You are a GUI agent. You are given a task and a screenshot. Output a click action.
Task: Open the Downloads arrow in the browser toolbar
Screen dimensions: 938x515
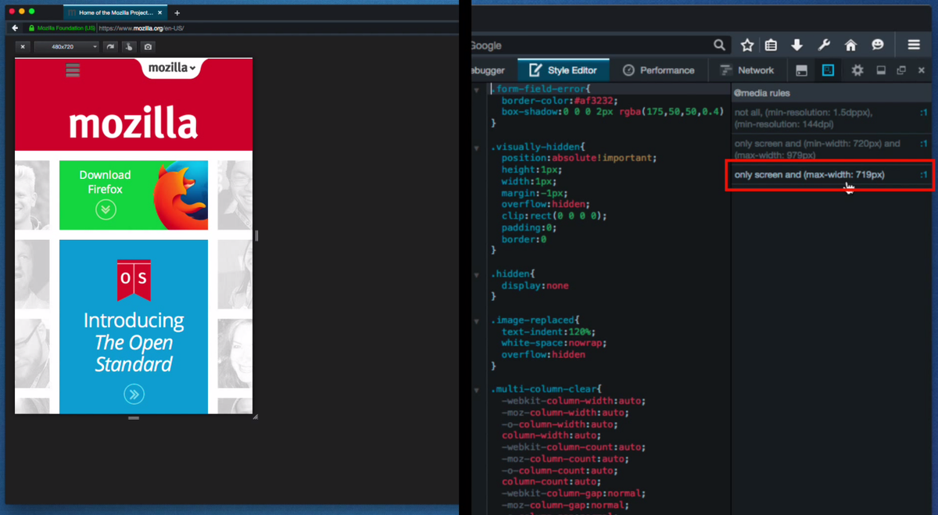[797, 45]
